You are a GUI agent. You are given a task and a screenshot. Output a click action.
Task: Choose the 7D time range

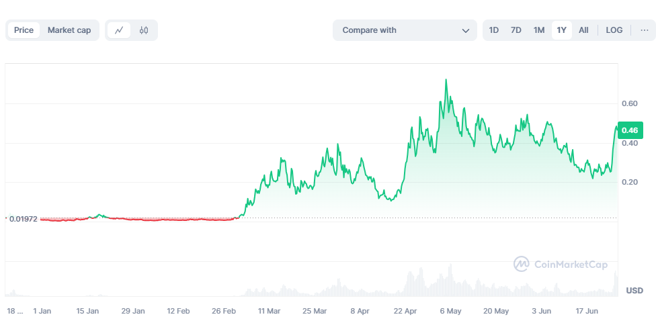516,30
